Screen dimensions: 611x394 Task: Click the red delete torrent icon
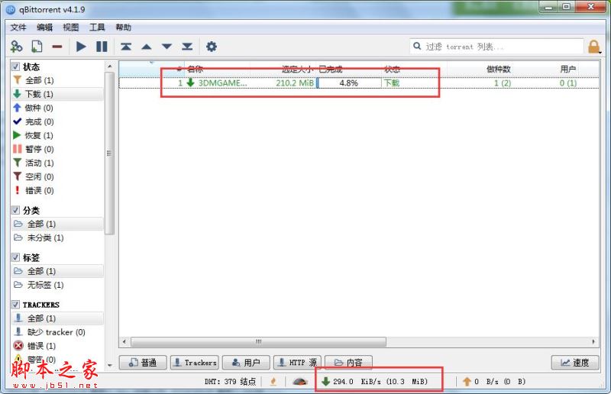[57, 47]
